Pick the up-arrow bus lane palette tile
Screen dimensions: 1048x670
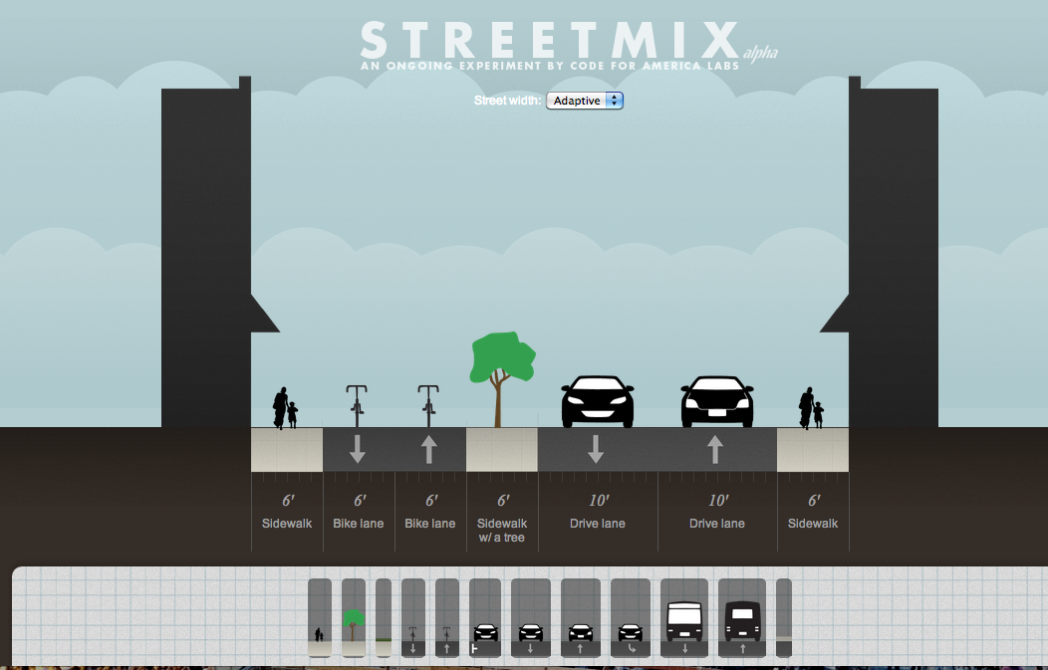point(742,618)
